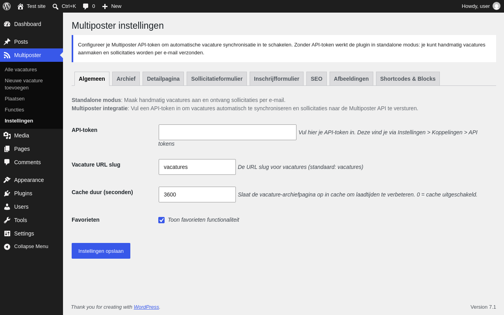Open the WordPress logo menu
Image resolution: width=504 pixels, height=315 pixels.
(7, 6)
